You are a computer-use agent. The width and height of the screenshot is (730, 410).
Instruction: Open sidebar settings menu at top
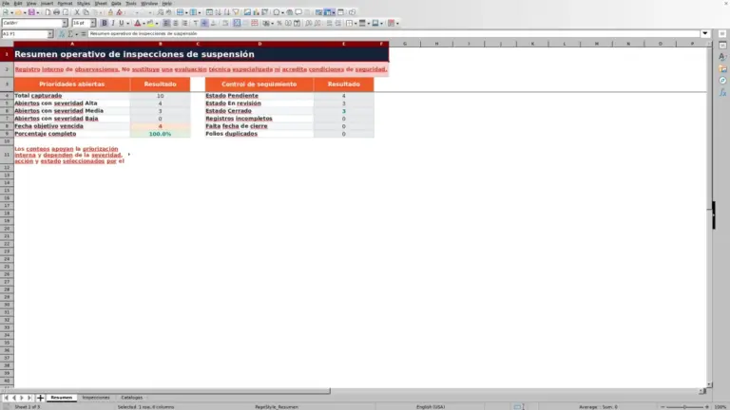[722, 34]
